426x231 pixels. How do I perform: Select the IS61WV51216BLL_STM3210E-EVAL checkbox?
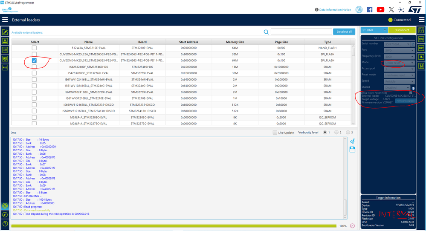pos(34,98)
